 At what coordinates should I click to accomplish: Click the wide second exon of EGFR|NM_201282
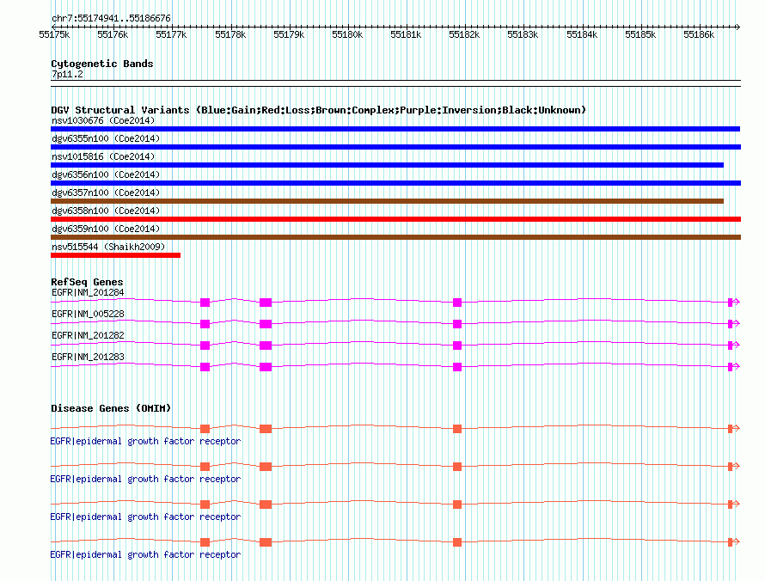point(266,346)
